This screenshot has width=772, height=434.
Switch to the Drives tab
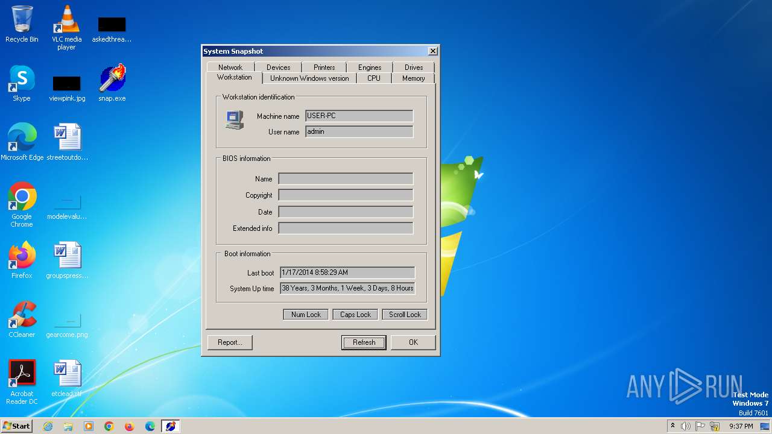[414, 68]
